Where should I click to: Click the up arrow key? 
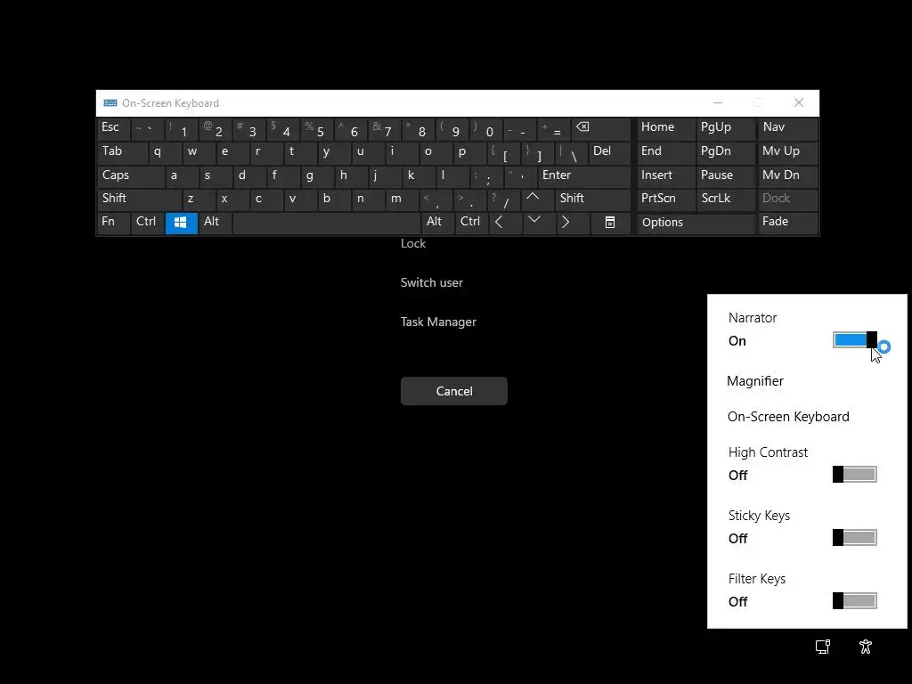[x=538, y=199]
